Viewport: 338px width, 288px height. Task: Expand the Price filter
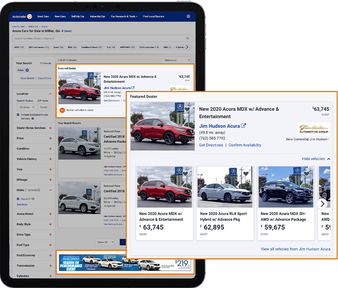50,138
